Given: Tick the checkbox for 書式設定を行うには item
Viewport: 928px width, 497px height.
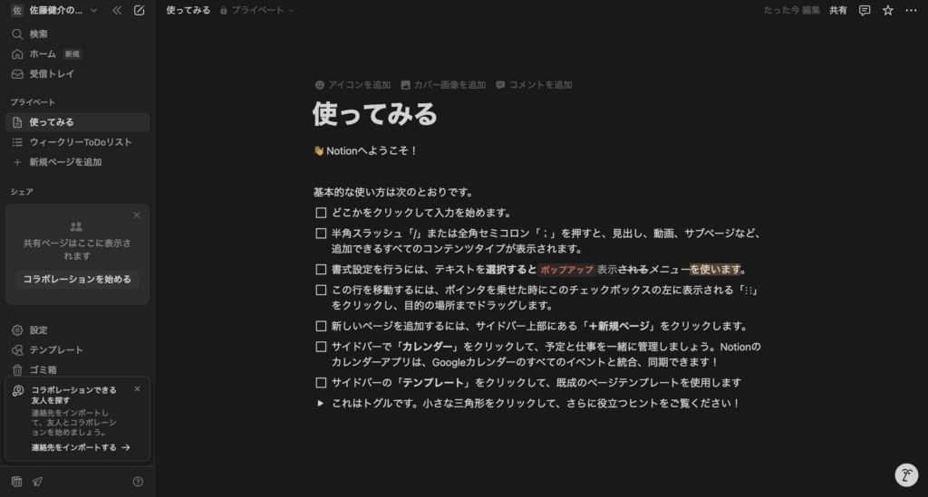Looking at the screenshot, I should 321,270.
